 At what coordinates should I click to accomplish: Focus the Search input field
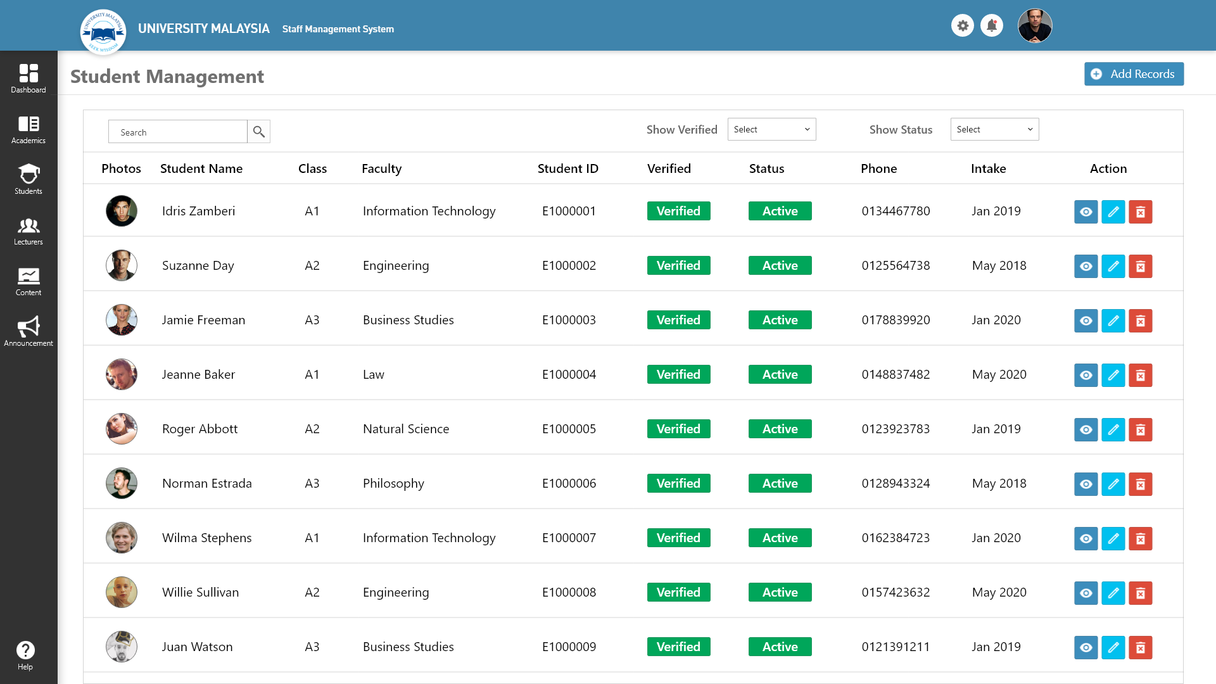coord(178,132)
